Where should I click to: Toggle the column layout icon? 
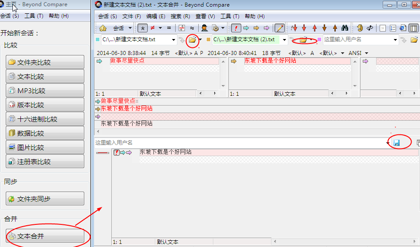point(414,28)
